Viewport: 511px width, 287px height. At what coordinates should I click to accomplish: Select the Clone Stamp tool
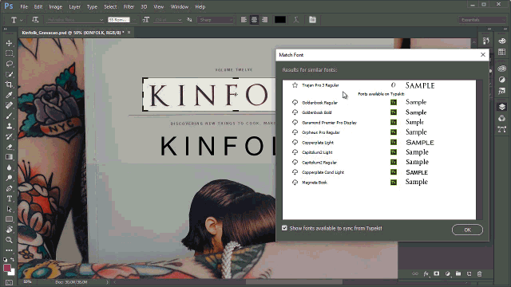pos(9,126)
